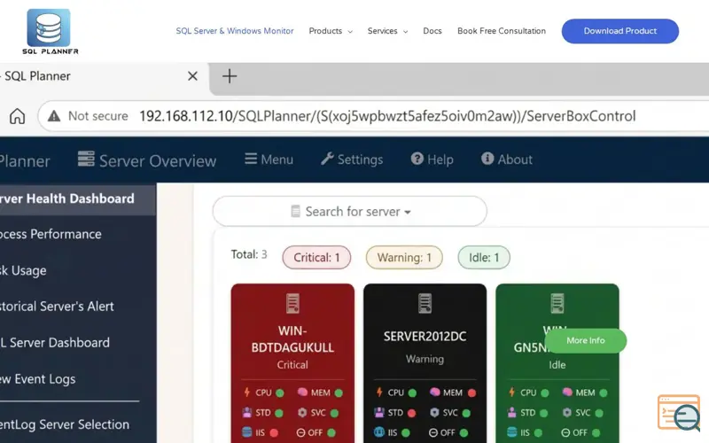Open the Server Overview tab
This screenshot has height=443, width=709.
pyautogui.click(x=147, y=160)
